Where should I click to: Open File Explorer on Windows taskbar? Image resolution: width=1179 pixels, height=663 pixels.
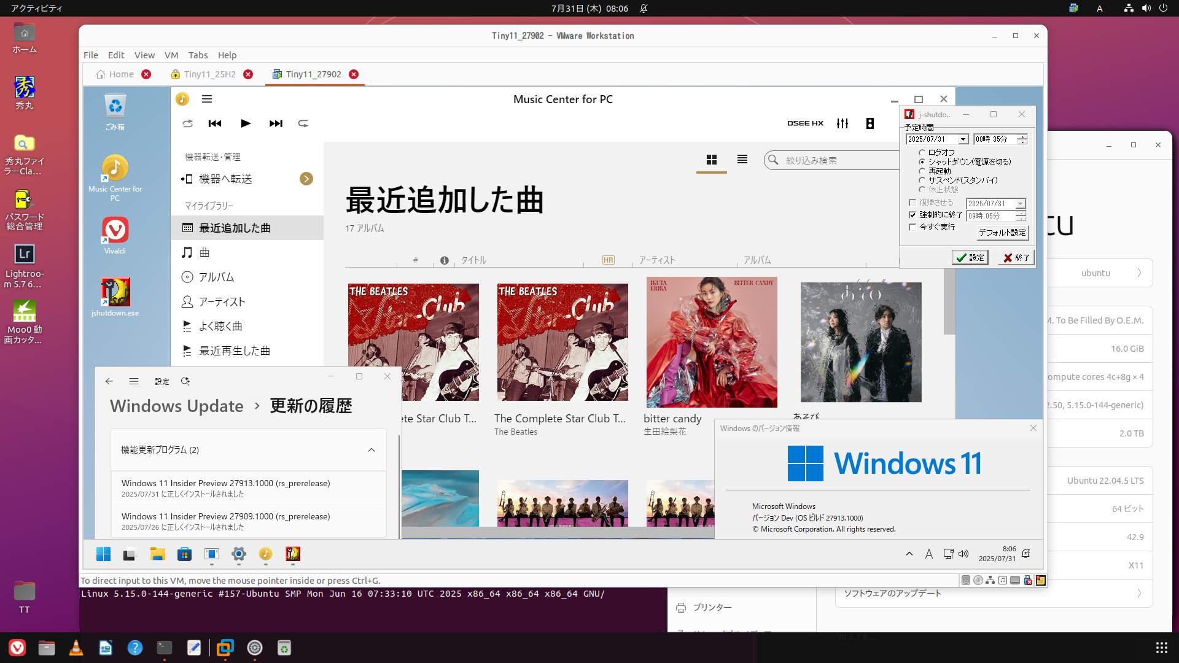click(x=157, y=554)
